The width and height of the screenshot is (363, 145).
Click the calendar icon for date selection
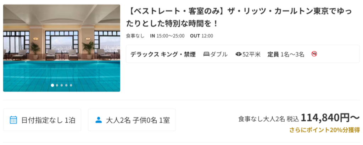pos(13,120)
